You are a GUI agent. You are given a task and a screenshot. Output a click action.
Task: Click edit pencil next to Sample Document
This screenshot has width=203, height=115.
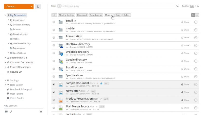coord(97,83)
